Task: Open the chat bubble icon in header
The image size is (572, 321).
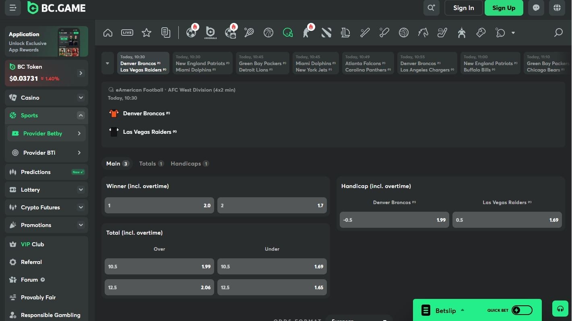Action: (536, 8)
